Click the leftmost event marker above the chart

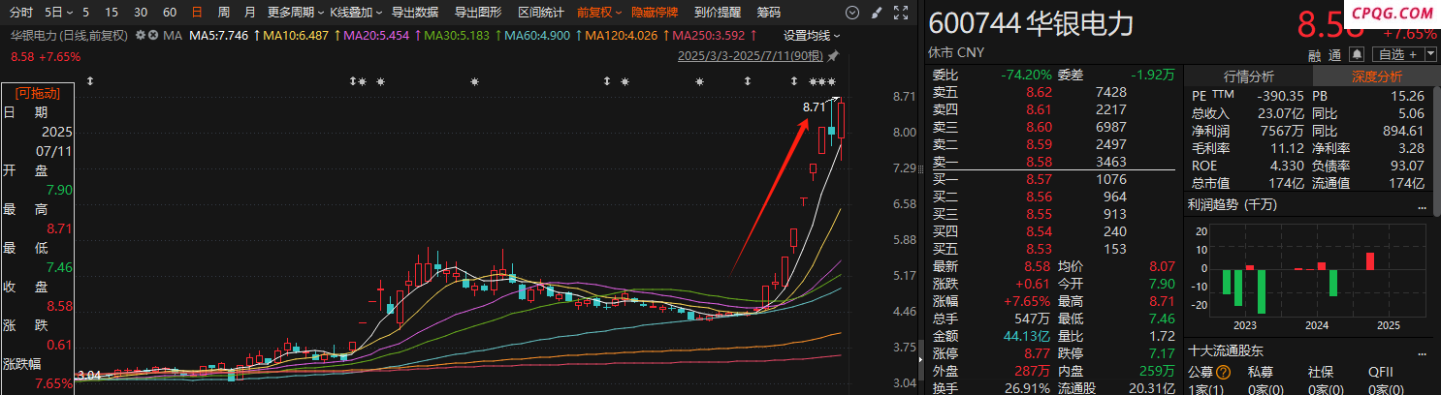pyautogui.click(x=89, y=82)
